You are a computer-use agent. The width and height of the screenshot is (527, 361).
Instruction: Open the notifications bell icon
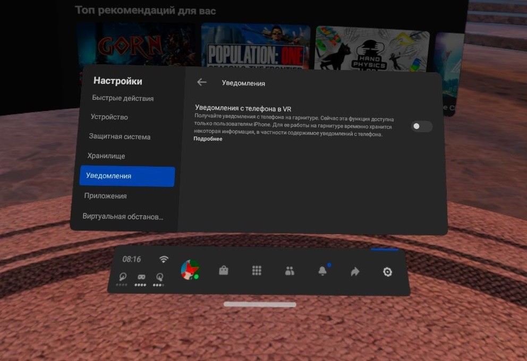click(322, 271)
